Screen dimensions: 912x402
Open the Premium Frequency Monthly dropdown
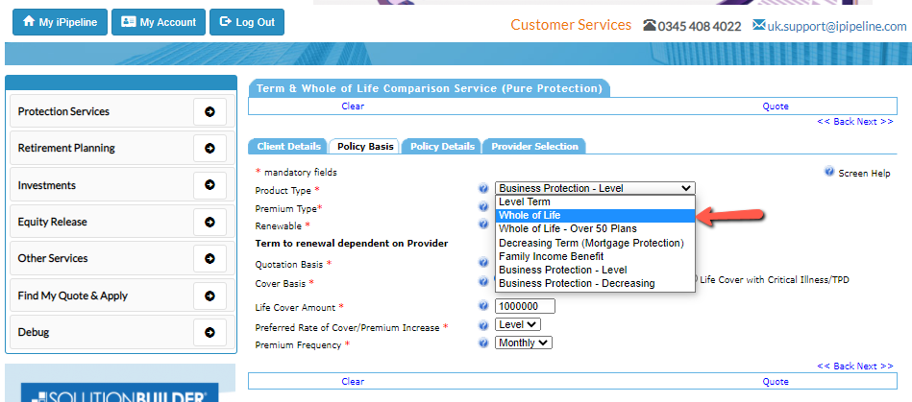524,343
